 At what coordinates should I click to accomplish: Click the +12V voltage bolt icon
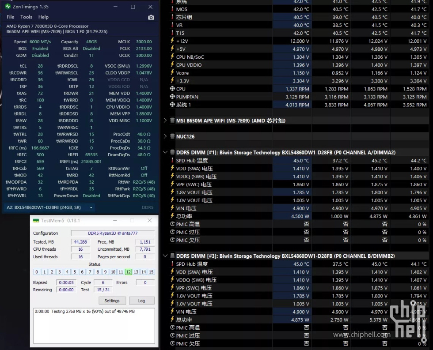coord(172,41)
